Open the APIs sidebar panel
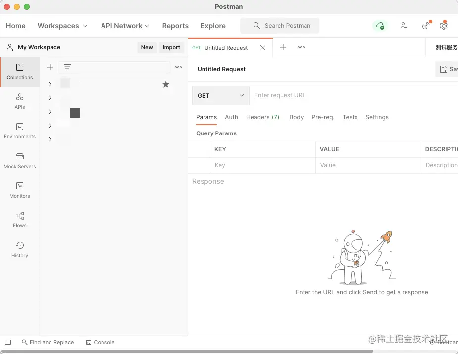Viewport: 458px width, 354px height. click(x=20, y=101)
